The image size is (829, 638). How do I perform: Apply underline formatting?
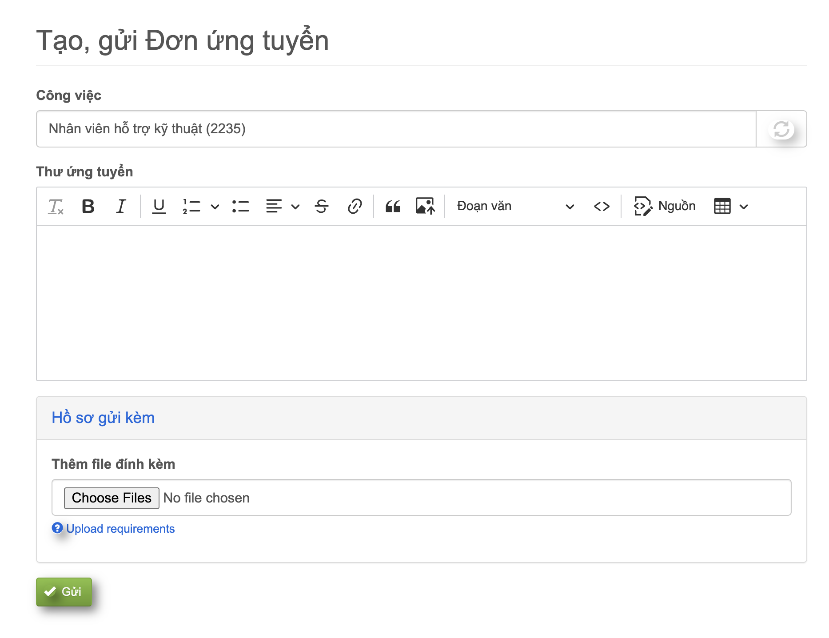point(159,206)
